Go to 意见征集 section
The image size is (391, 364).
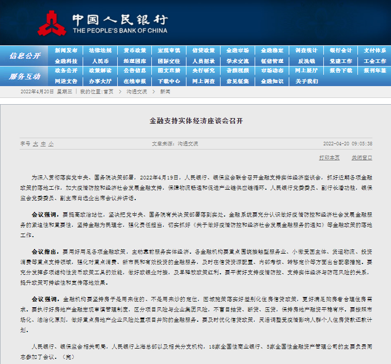point(238,81)
